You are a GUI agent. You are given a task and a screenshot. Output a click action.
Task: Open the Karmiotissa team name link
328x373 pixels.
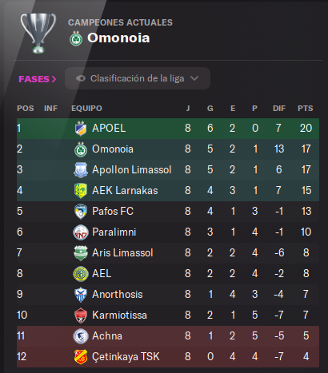coord(119,315)
